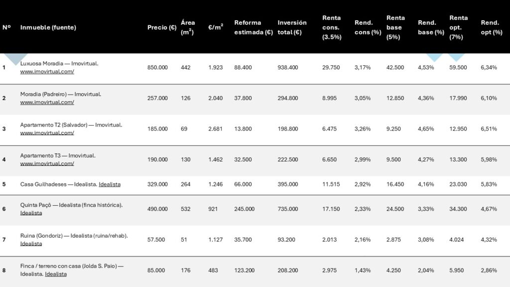Image resolution: width=510 pixels, height=287 pixels.
Task: Select the 735.000 total investment cell
Action: point(287,209)
